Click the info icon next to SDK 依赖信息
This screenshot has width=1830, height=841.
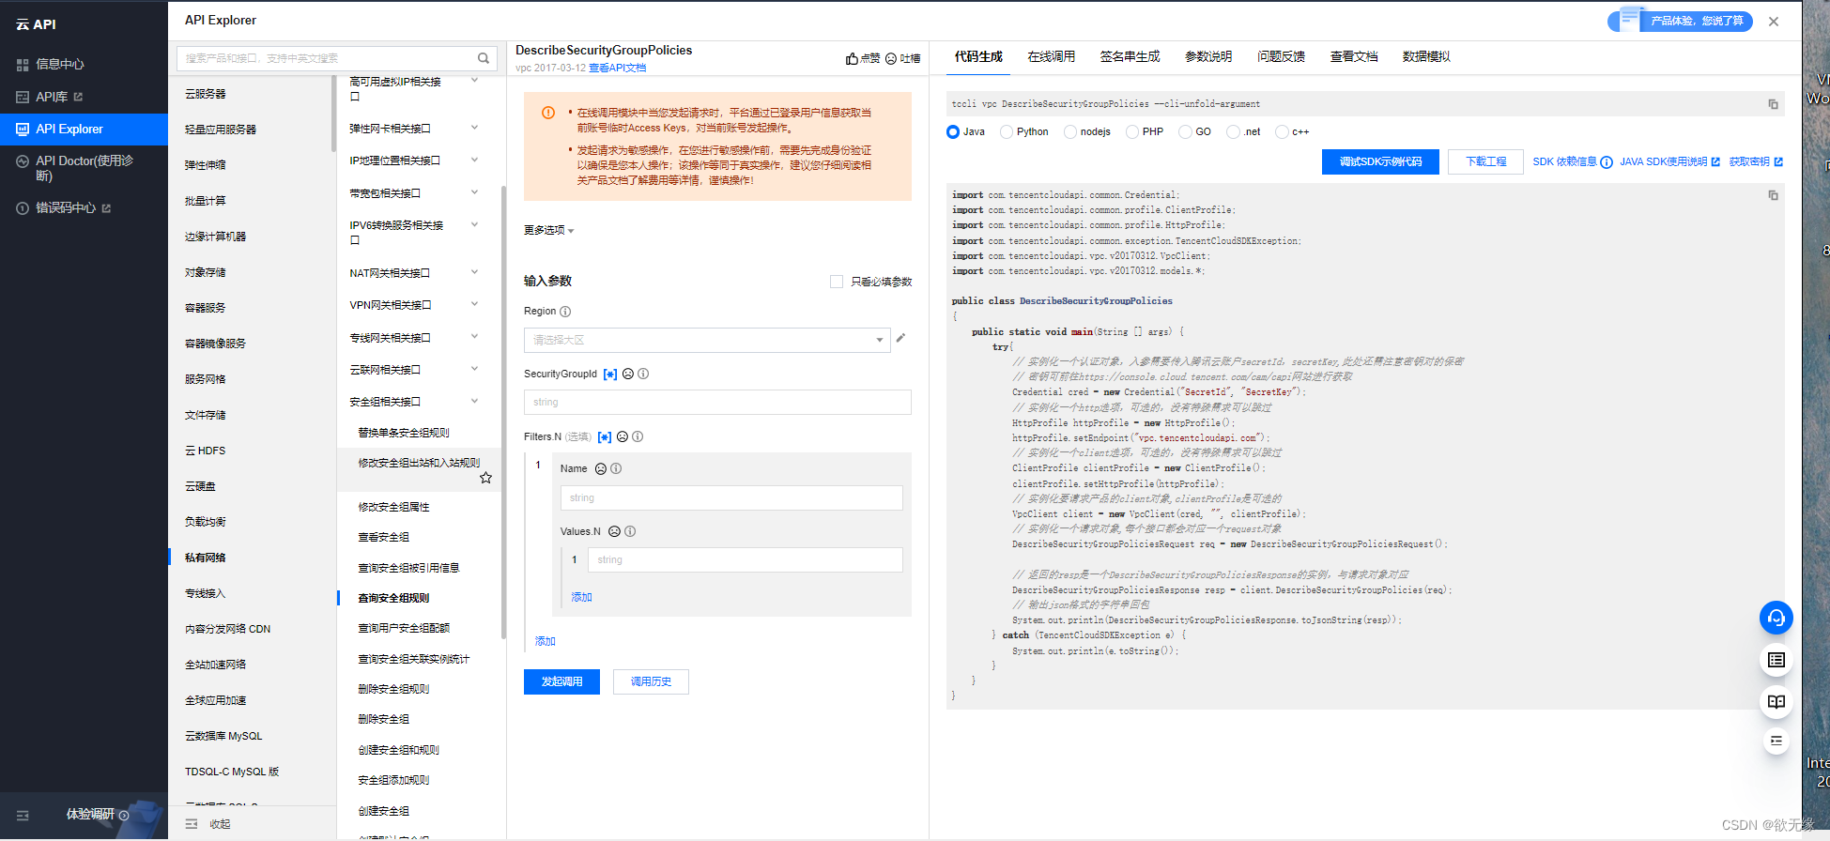coord(1607,162)
